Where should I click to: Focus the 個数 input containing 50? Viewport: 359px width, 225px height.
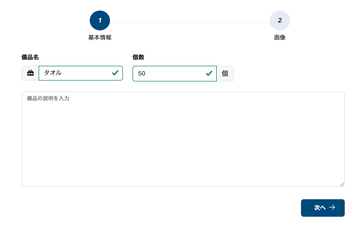175,74
